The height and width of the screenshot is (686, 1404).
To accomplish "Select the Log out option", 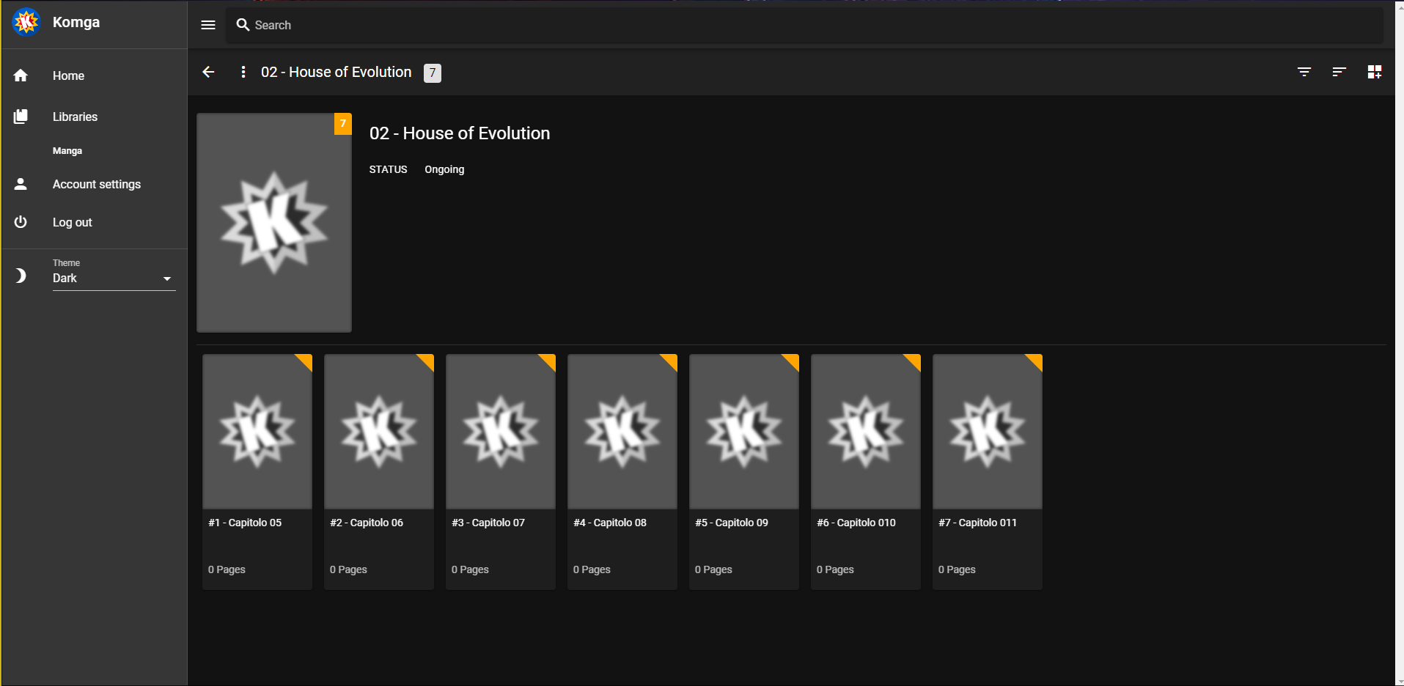I will point(95,222).
